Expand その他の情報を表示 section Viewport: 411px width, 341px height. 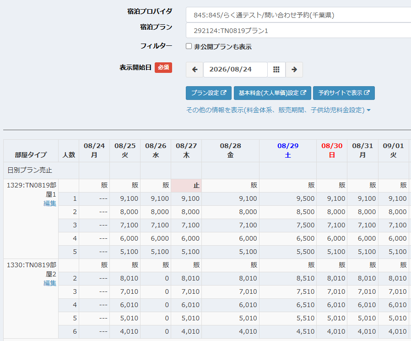coord(278,110)
